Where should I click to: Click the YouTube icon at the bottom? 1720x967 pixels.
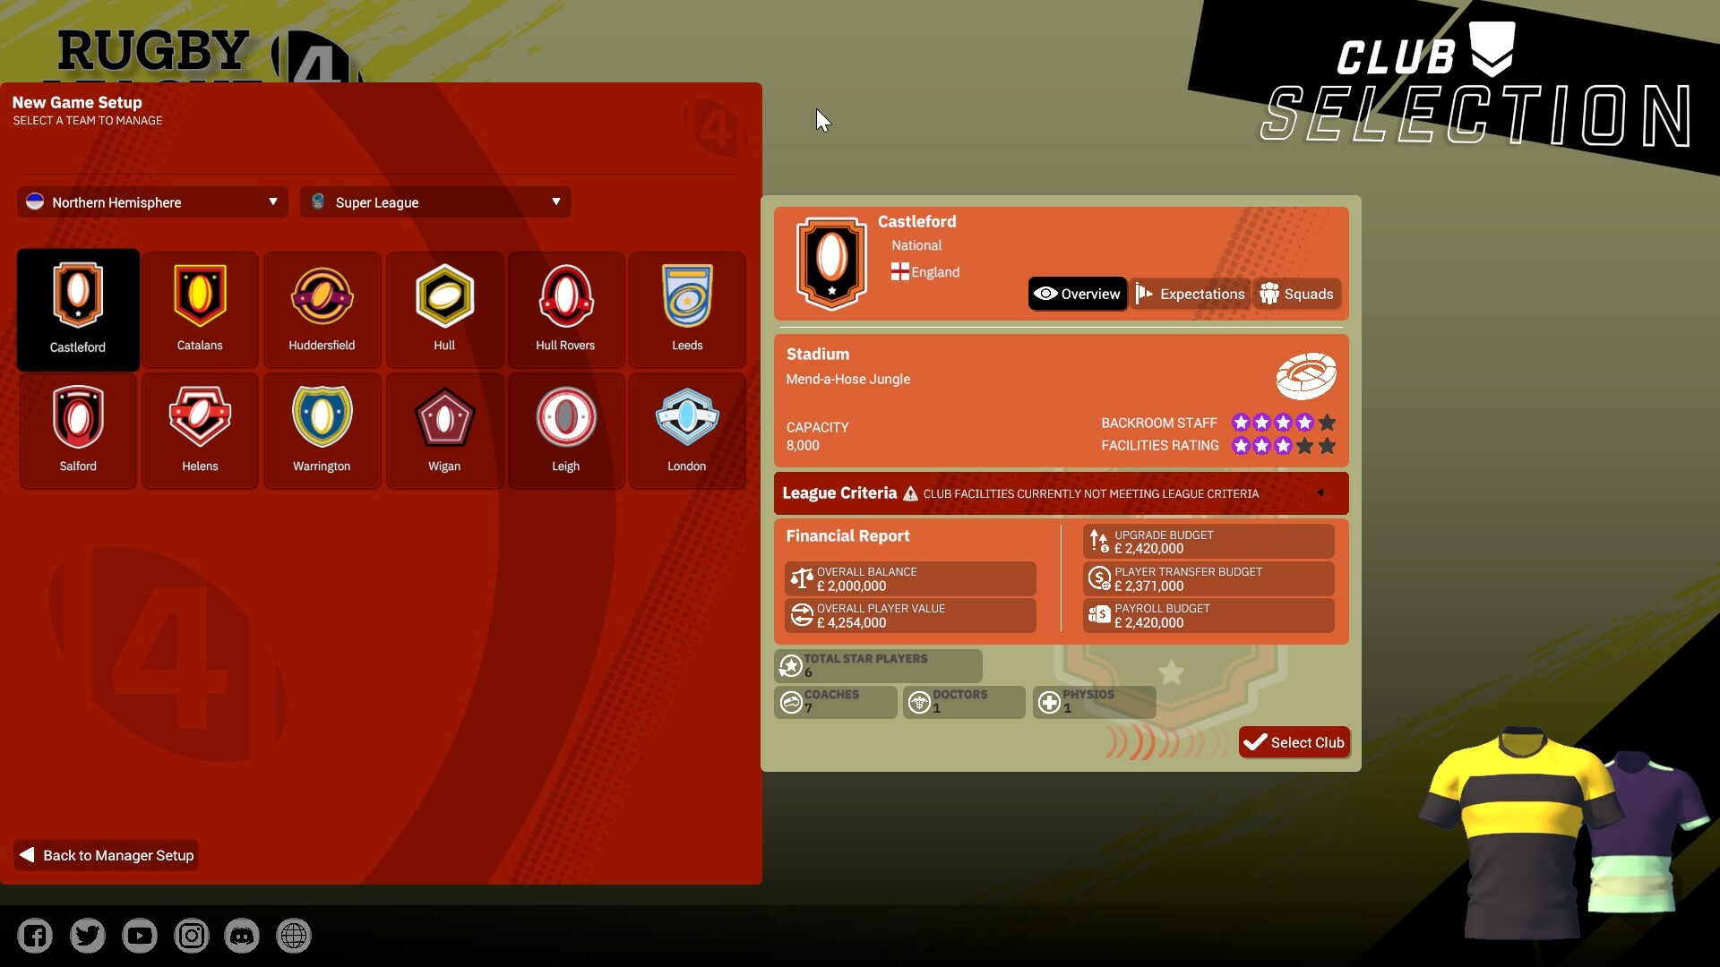(x=139, y=936)
